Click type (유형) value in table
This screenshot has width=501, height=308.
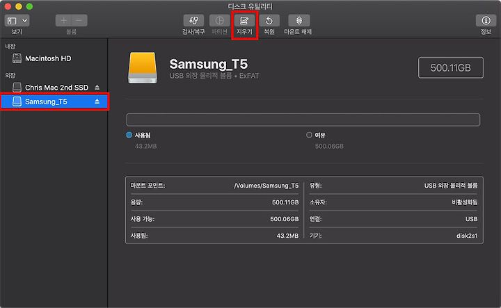(x=451, y=186)
